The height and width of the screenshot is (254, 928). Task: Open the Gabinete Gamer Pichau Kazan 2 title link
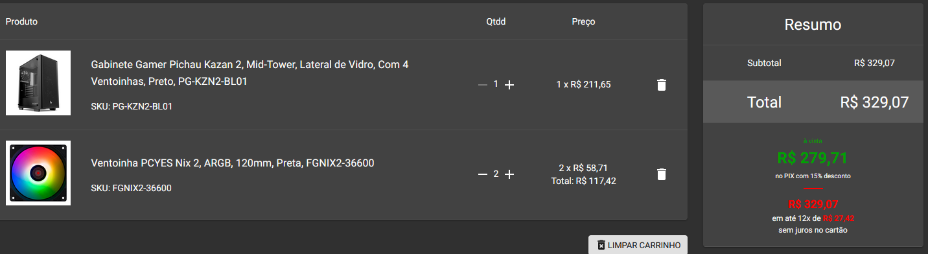pyautogui.click(x=249, y=73)
